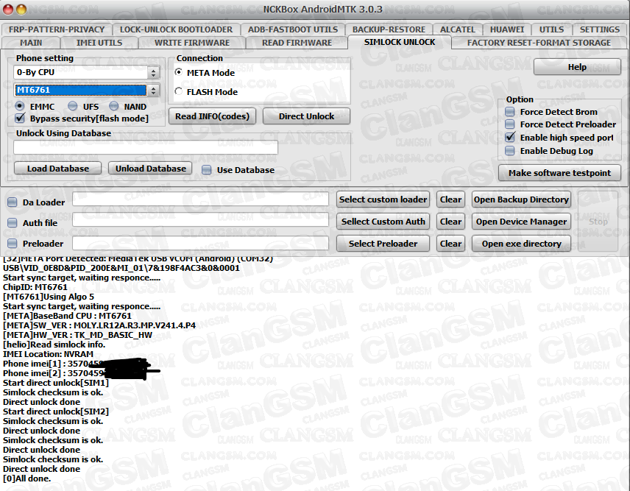
Task: Click Open Backup Directory button
Action: pyautogui.click(x=521, y=199)
